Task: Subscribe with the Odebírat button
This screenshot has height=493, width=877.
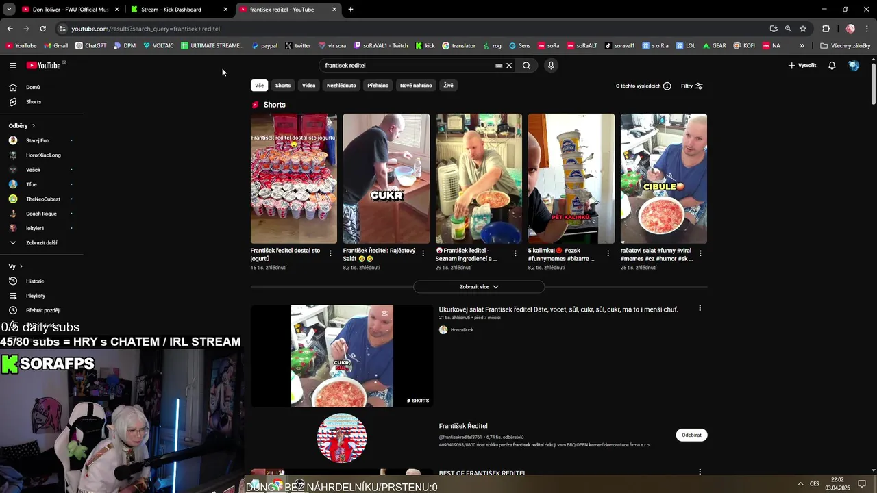Action: coord(691,435)
